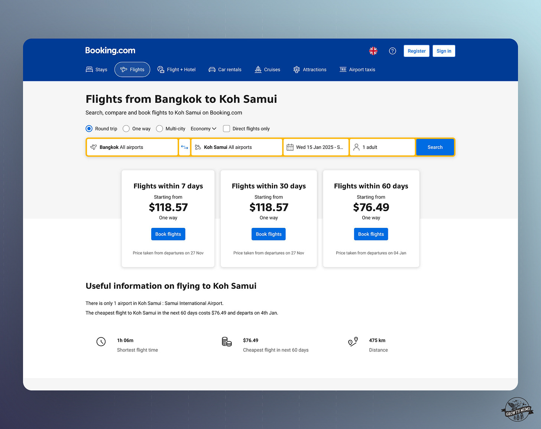Book flights within 60 days
541x429 pixels.
pyautogui.click(x=371, y=234)
